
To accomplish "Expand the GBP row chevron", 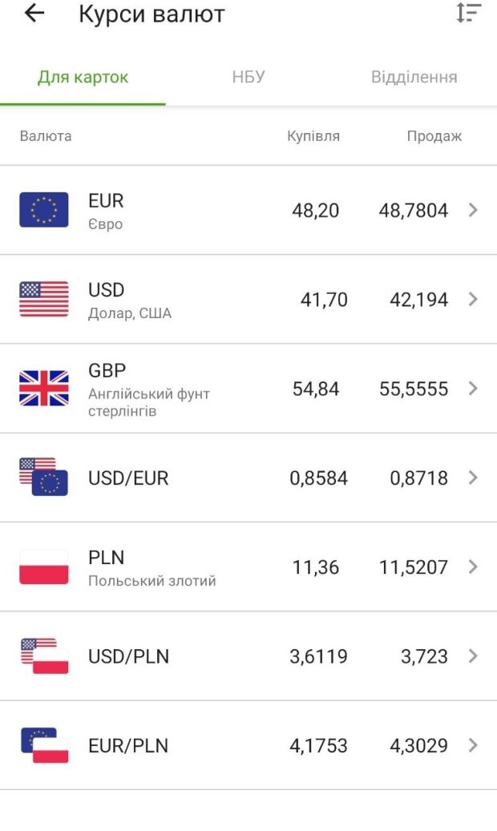I will [473, 389].
